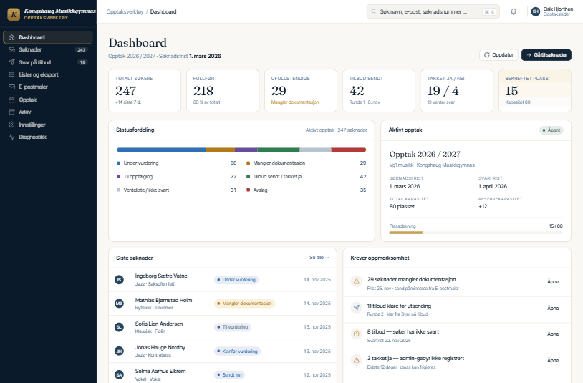Click Åpne for 8 tilbud søker har ikke svart
The width and height of the screenshot is (583, 383).
tap(553, 334)
